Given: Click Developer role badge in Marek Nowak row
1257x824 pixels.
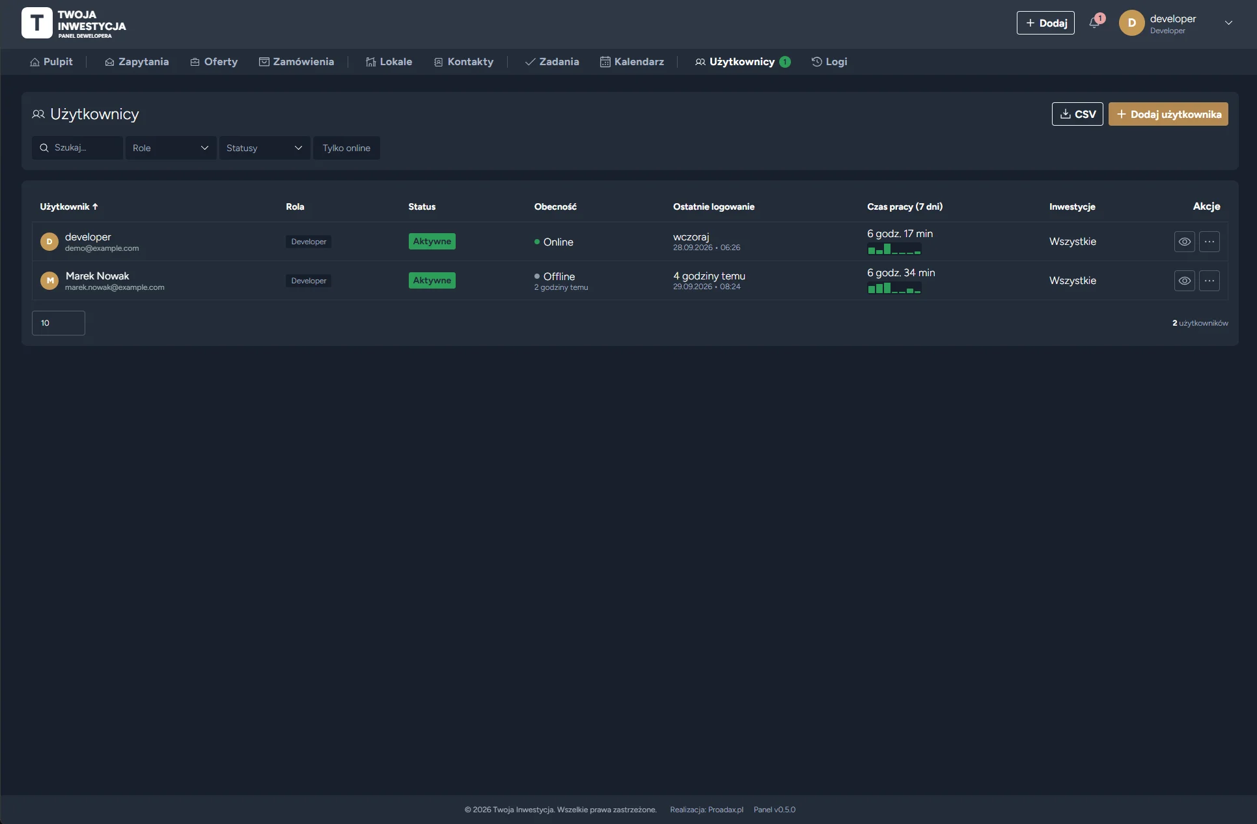Looking at the screenshot, I should pyautogui.click(x=309, y=281).
